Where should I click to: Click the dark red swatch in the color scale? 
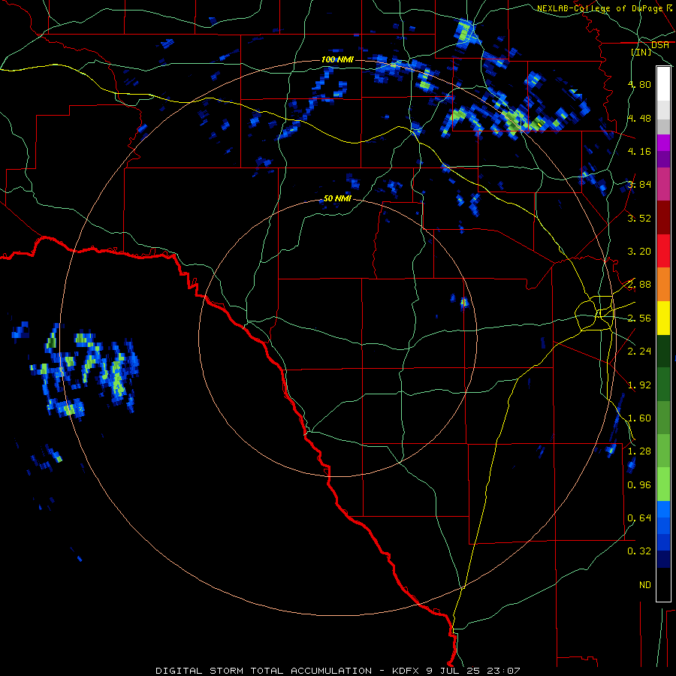point(663,218)
